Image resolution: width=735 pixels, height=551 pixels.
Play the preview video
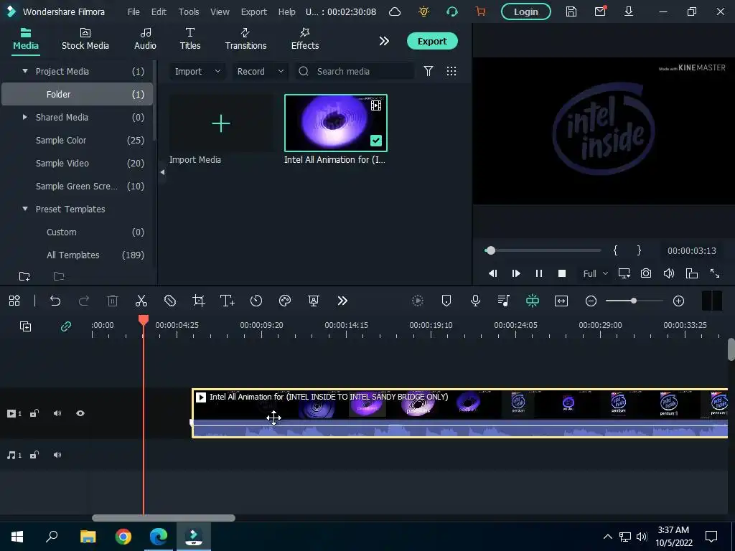point(516,273)
